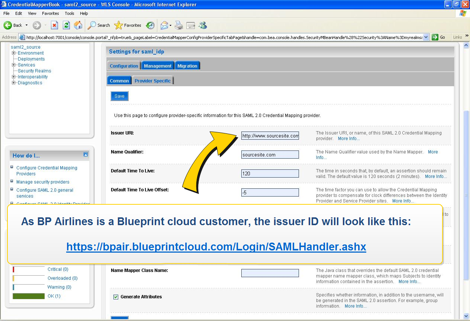Open the File menu
Image resolution: width=470 pixels, height=321 pixels.
pos(6,13)
